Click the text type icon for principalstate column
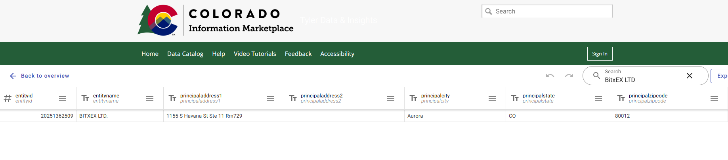Viewport: 728px width, 160px height. pyautogui.click(x=515, y=98)
